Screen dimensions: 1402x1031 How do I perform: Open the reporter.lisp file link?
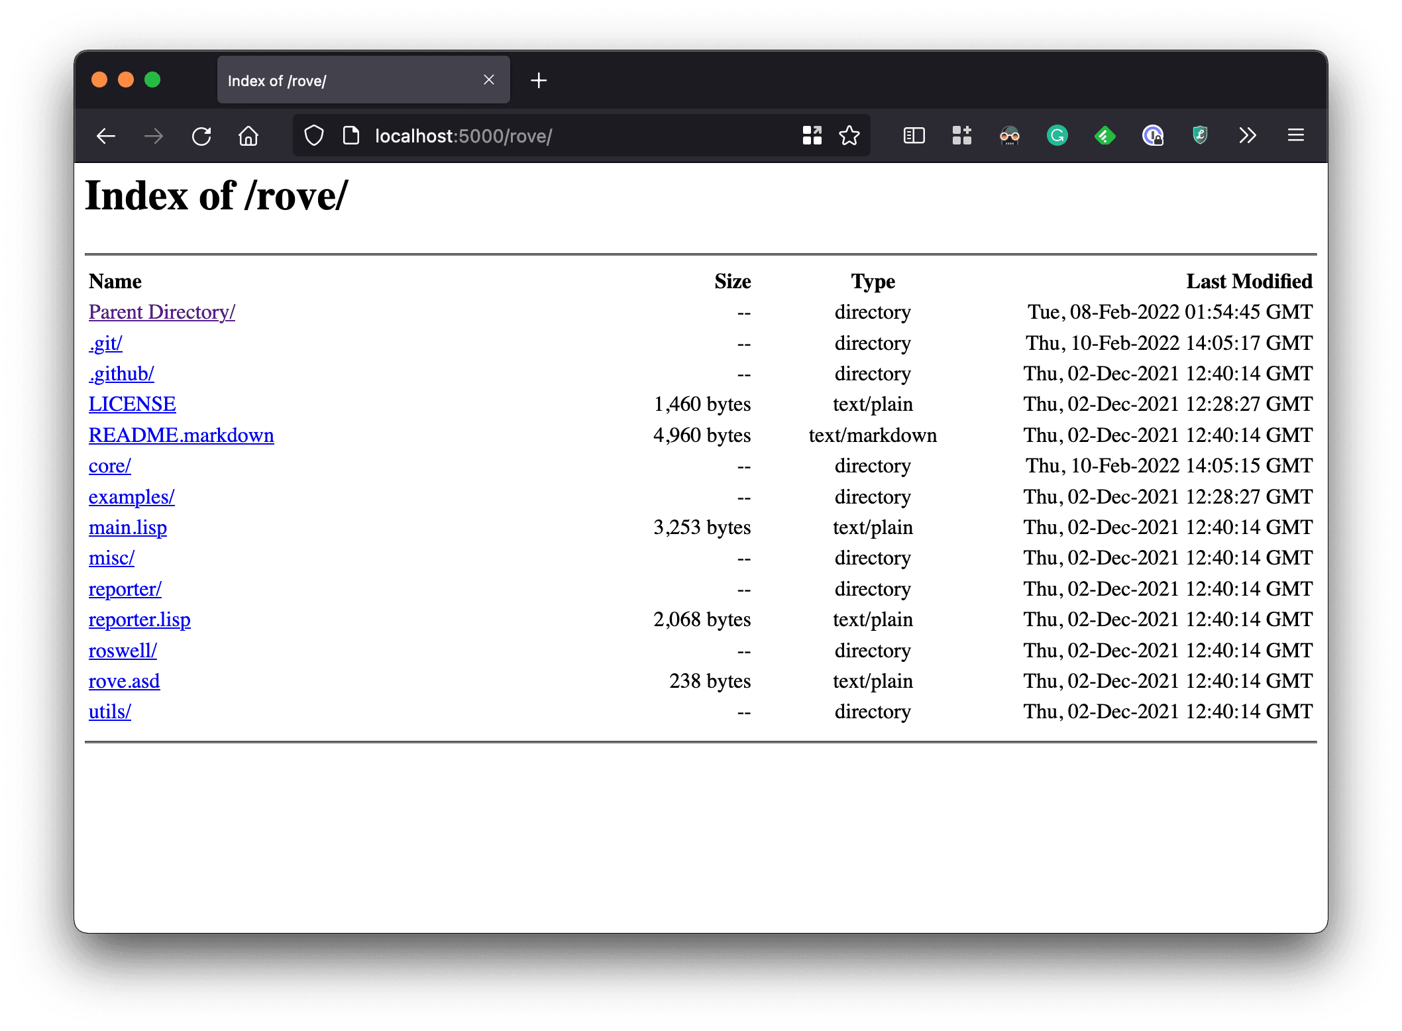pyautogui.click(x=139, y=620)
